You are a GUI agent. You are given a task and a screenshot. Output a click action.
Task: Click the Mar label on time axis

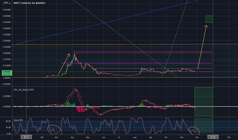click(56, 137)
